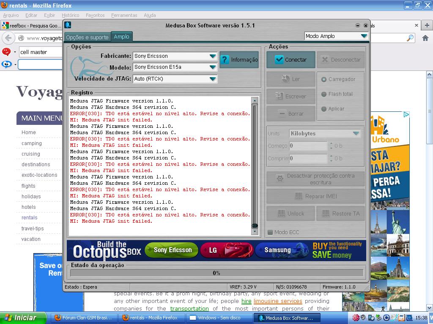Click the Windows flag on the Iniciar button

click(8, 318)
